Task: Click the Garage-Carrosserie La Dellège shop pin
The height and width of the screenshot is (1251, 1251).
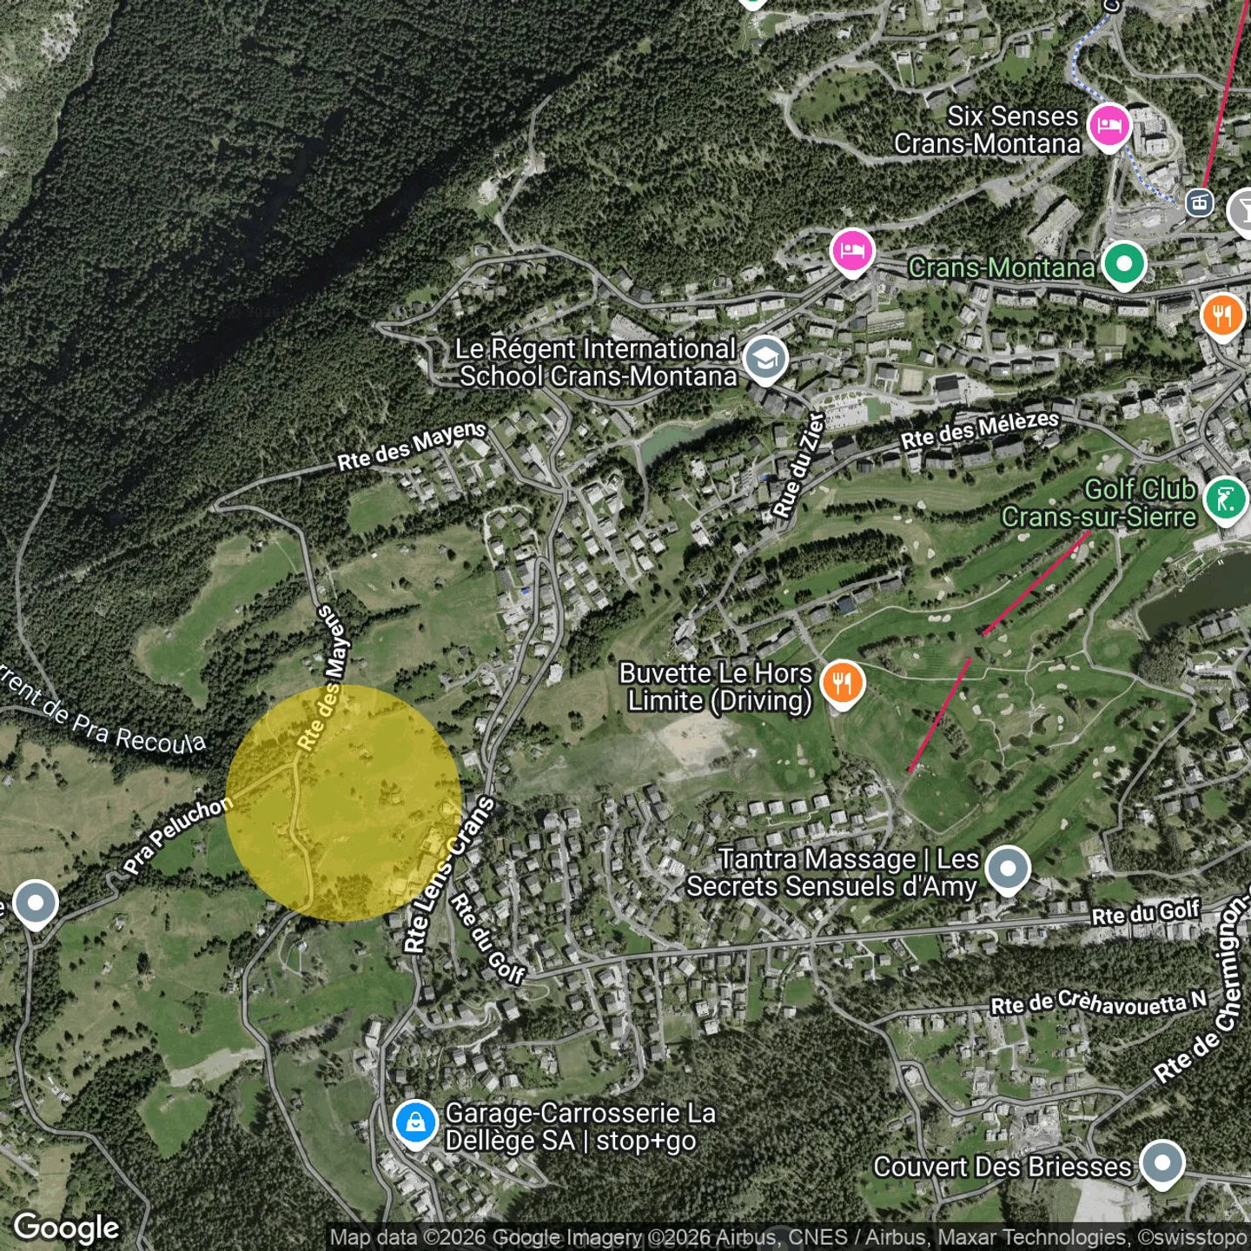Action: (415, 1123)
